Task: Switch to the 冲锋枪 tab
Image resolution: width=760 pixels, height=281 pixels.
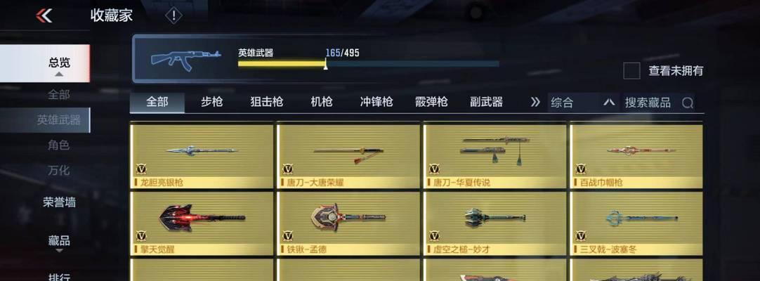Action: coord(376,103)
